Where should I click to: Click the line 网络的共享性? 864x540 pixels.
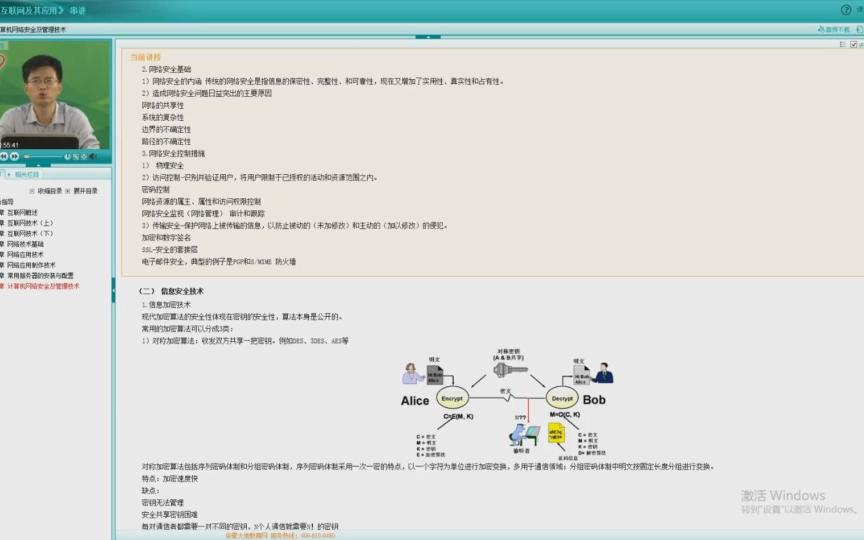(162, 105)
